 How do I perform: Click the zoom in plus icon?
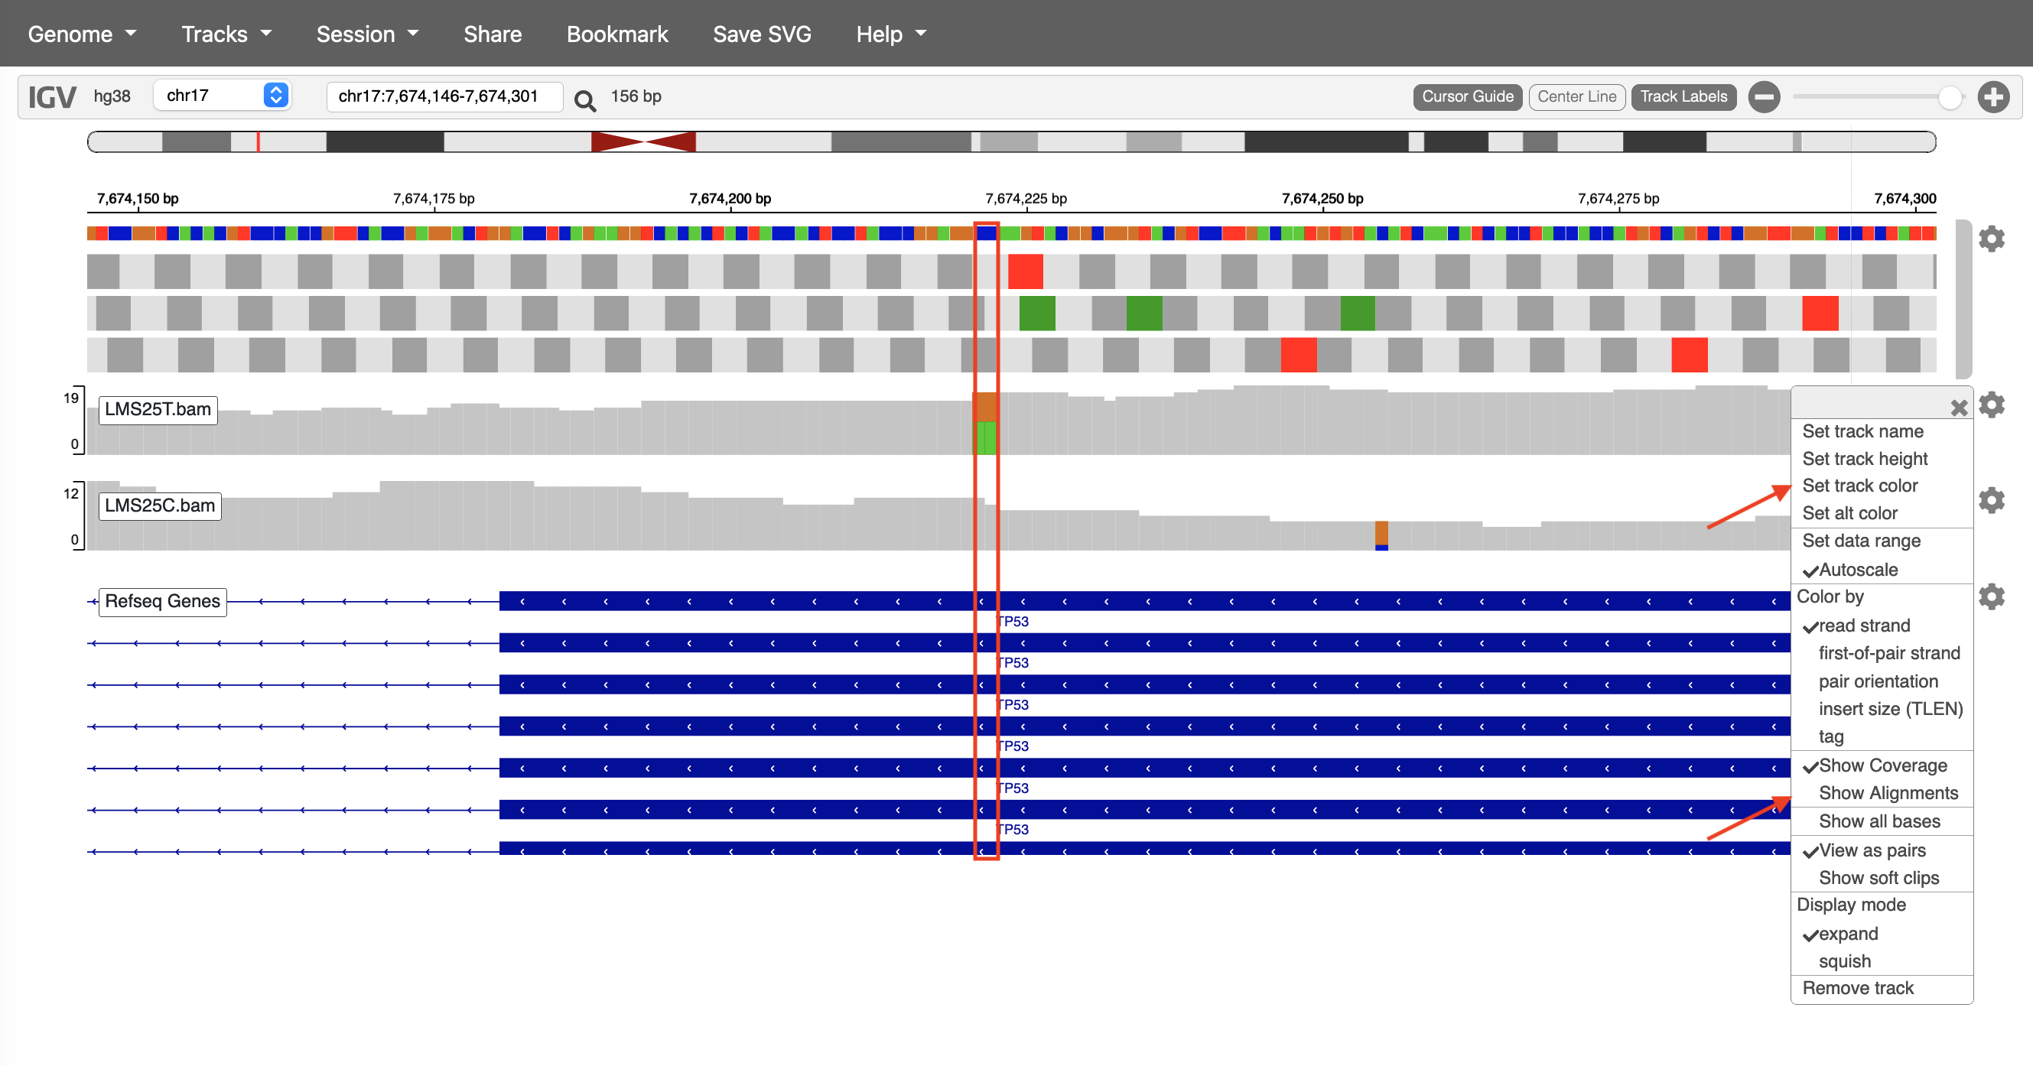point(1992,97)
